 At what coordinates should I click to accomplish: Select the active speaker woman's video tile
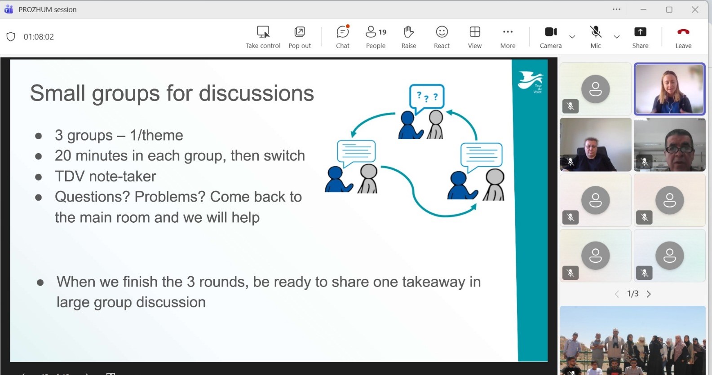669,89
